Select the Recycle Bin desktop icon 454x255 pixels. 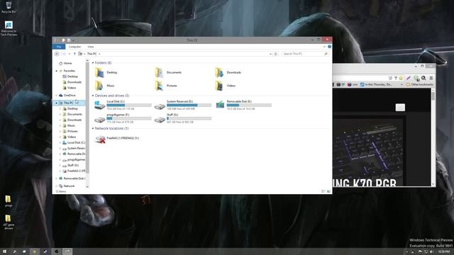pos(9,8)
